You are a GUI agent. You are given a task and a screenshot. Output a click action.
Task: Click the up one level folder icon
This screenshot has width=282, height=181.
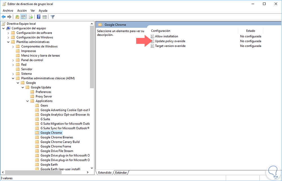pos(17,17)
